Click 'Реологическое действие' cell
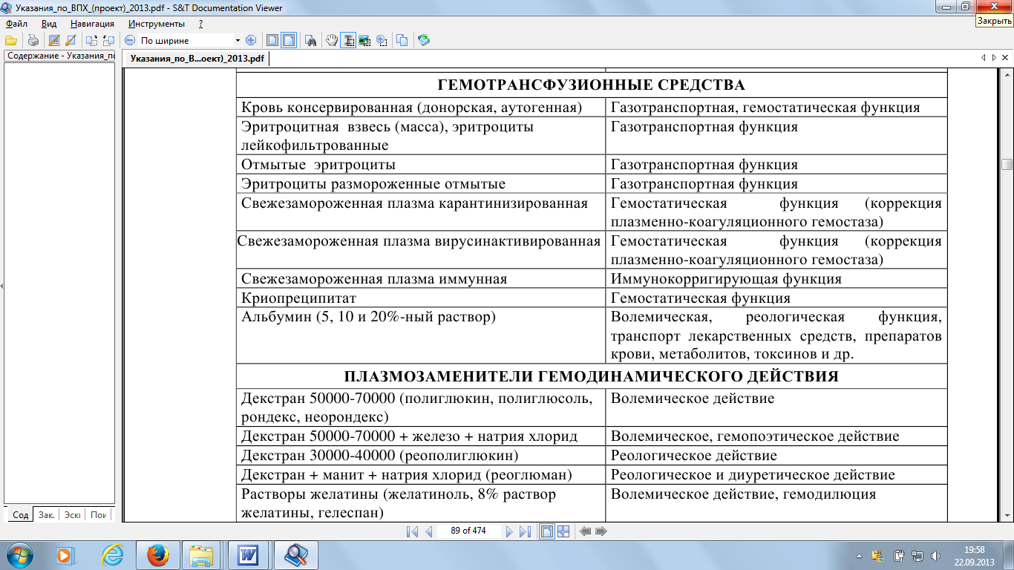The width and height of the screenshot is (1014, 570). point(776,455)
